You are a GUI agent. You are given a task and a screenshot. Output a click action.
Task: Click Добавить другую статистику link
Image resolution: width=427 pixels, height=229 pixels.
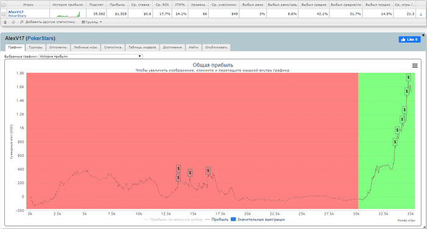[50, 22]
